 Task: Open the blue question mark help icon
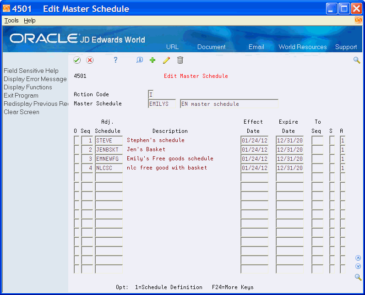click(x=115, y=60)
